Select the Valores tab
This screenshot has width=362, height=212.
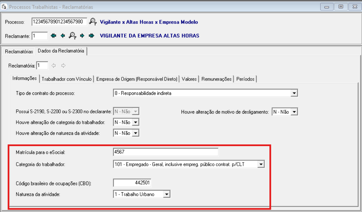coord(189,79)
